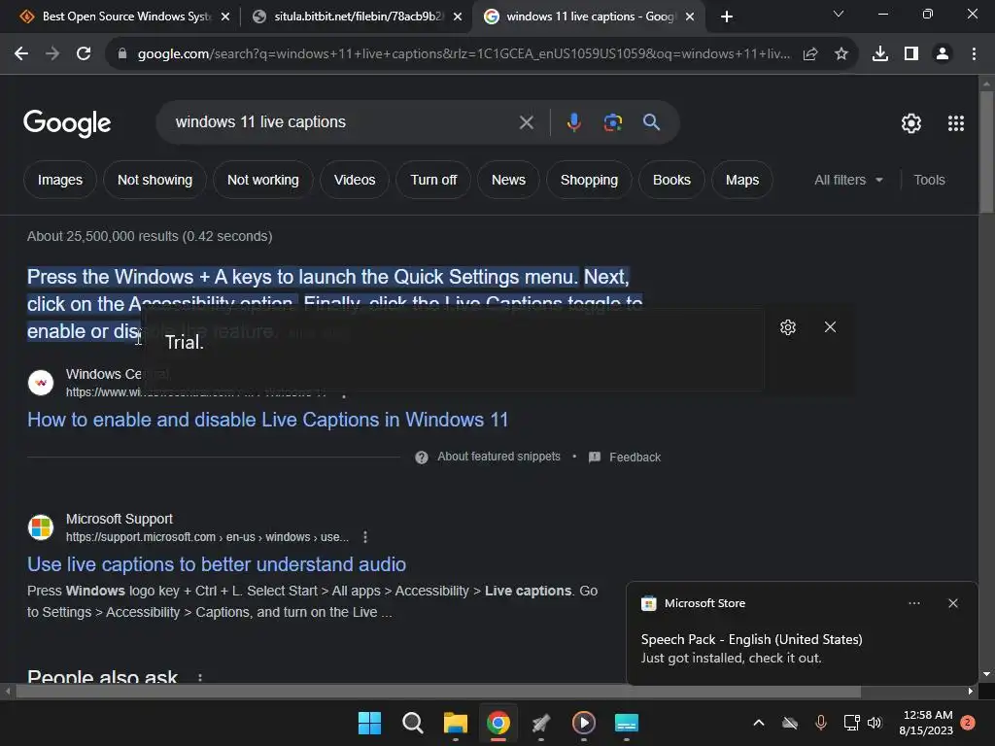995x746 pixels.
Task: Reload the current Google search page
Action: 84,54
